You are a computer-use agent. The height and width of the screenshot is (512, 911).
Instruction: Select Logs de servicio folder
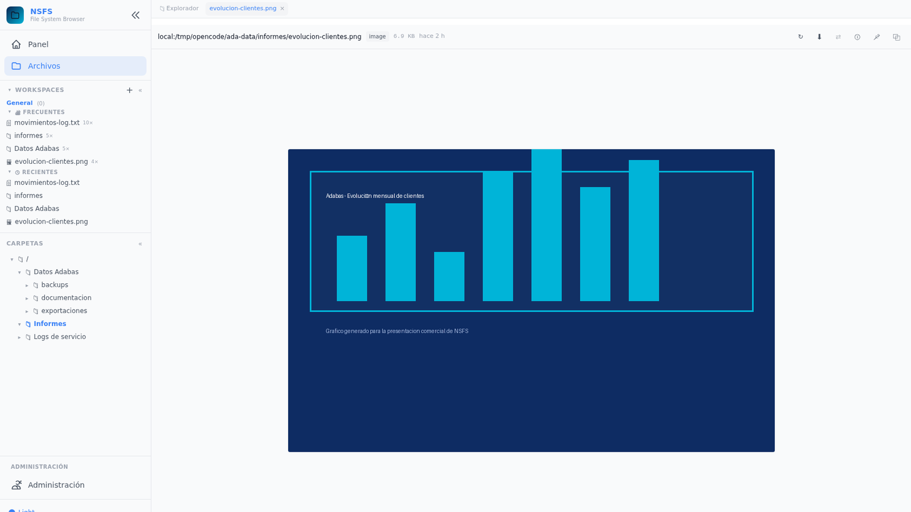59,337
